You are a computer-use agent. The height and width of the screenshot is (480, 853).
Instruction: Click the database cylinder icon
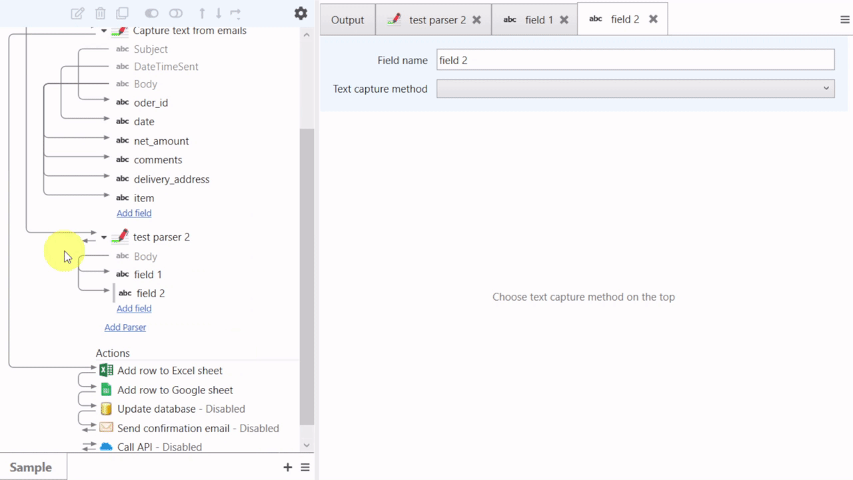pos(106,409)
